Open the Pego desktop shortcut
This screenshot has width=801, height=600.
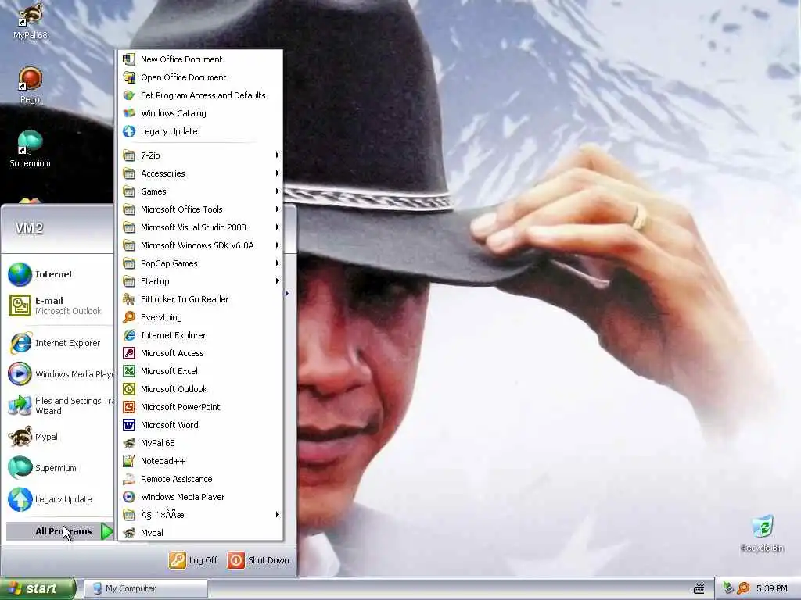[x=30, y=84]
